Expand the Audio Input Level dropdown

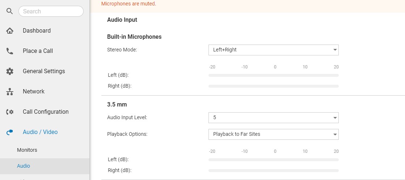[x=273, y=118]
